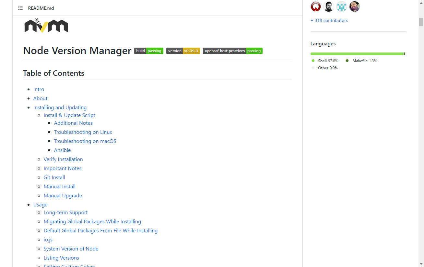Click the openssf best practices badge
Screen dimensions: 424x267
tap(233, 51)
